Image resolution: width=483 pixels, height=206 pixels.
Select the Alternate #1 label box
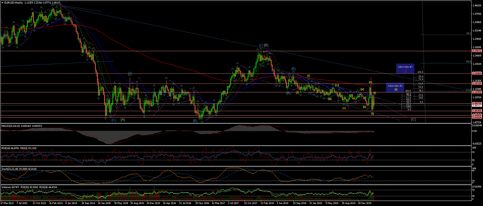click(405, 69)
